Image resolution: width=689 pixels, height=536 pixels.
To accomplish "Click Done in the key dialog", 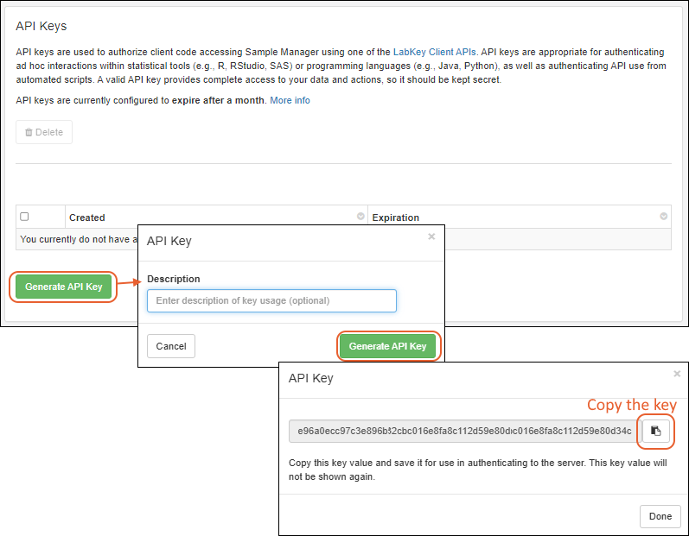I will [660, 516].
